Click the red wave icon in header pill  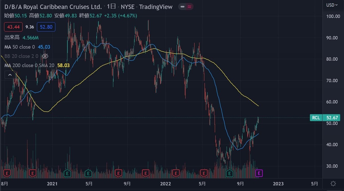[x=189, y=7]
